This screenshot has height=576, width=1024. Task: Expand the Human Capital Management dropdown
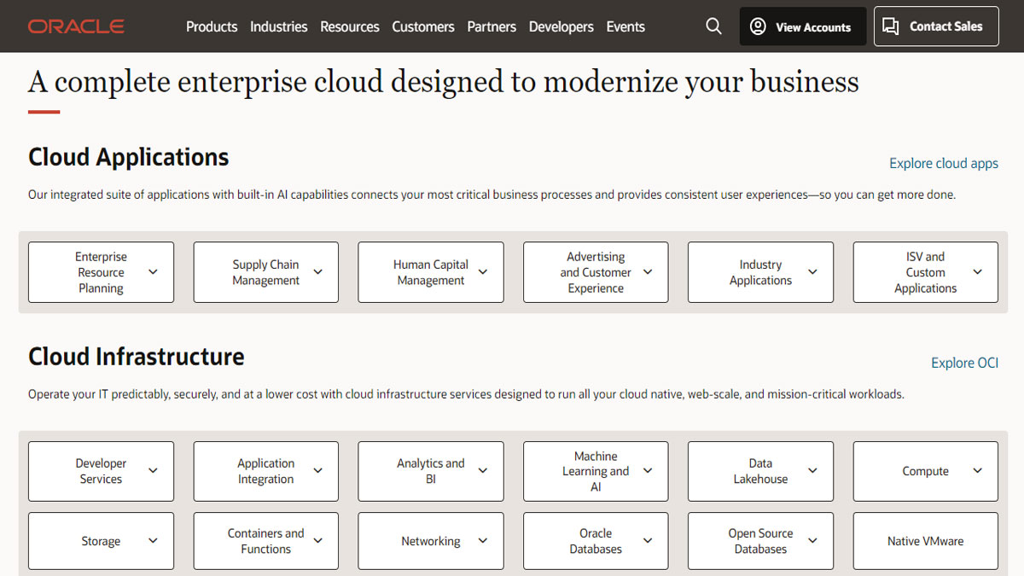click(x=482, y=272)
